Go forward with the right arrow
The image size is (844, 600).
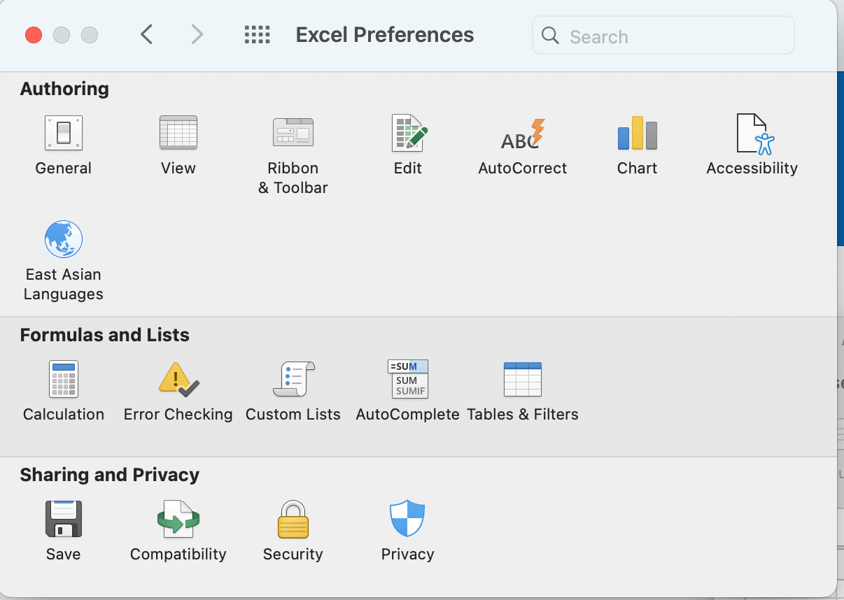(x=197, y=34)
